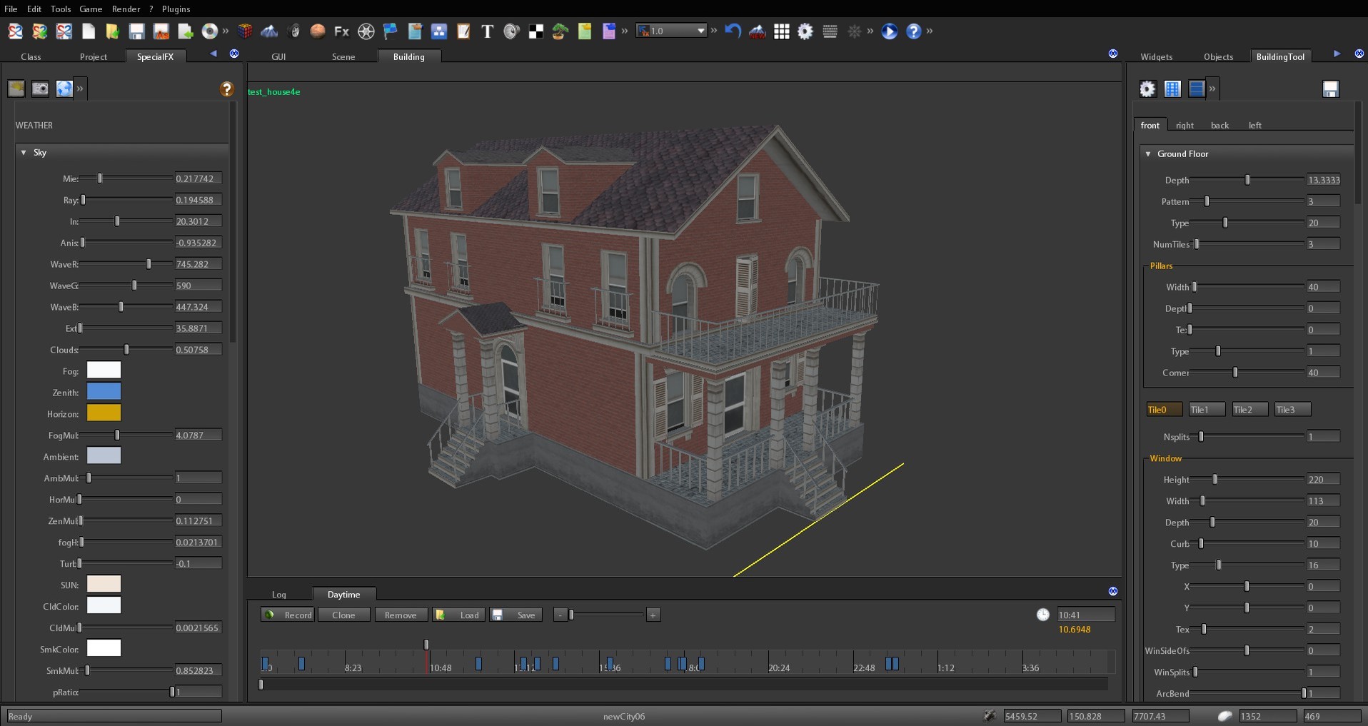
Task: Click the Horizon color swatch
Action: 104,413
